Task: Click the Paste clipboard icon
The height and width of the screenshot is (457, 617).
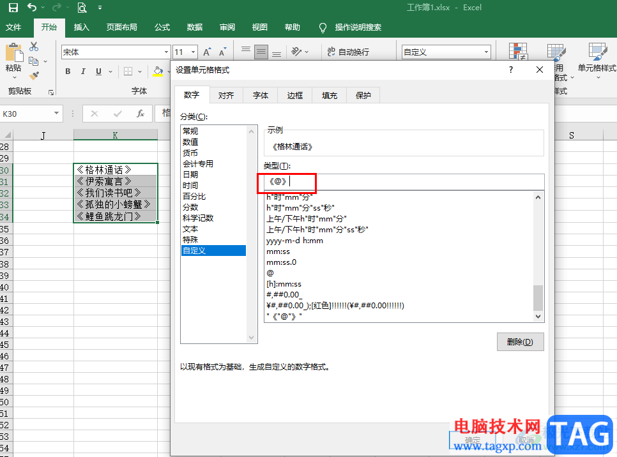Action: (x=13, y=52)
